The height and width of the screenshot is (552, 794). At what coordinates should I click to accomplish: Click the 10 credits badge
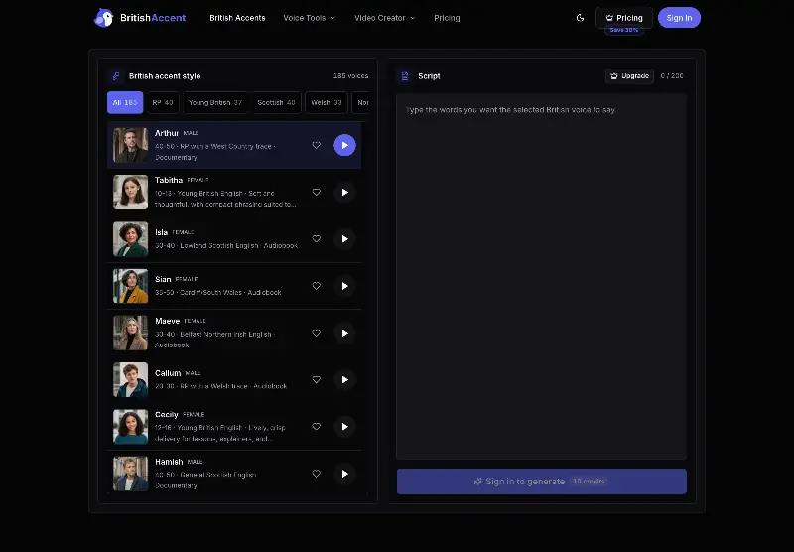tap(589, 482)
